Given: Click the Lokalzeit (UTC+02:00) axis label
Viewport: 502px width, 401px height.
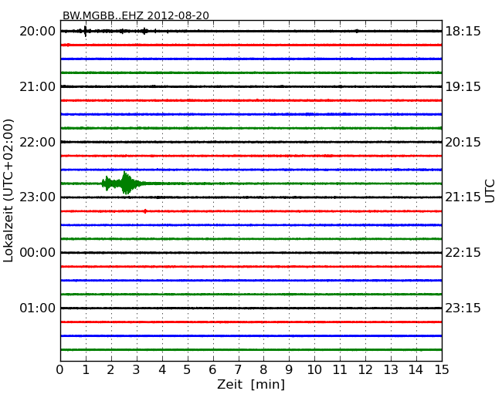Looking at the screenshot, I should pyautogui.click(x=8, y=190).
